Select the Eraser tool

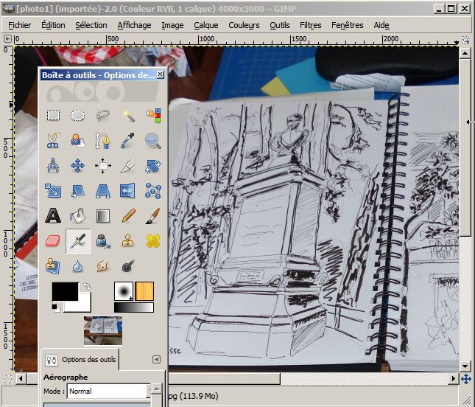53,241
